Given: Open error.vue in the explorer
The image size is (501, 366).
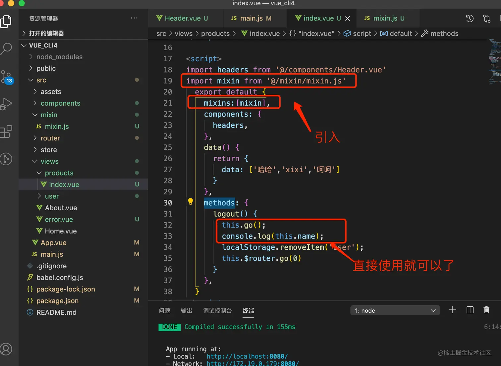Looking at the screenshot, I should click(83, 219).
